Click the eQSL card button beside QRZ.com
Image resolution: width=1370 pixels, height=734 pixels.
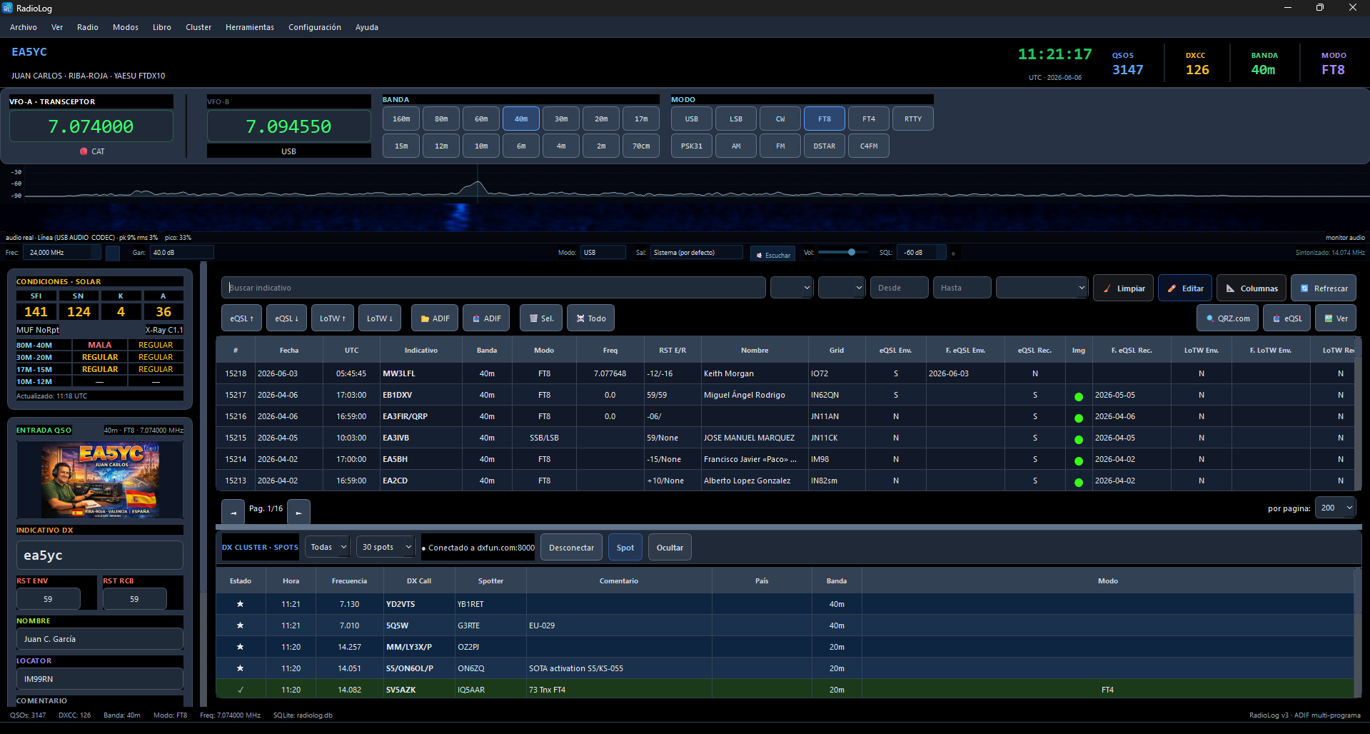point(1286,318)
